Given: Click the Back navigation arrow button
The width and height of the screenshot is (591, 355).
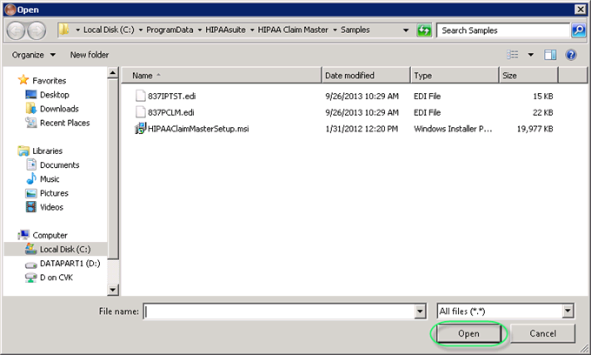Looking at the screenshot, I should click(15, 30).
